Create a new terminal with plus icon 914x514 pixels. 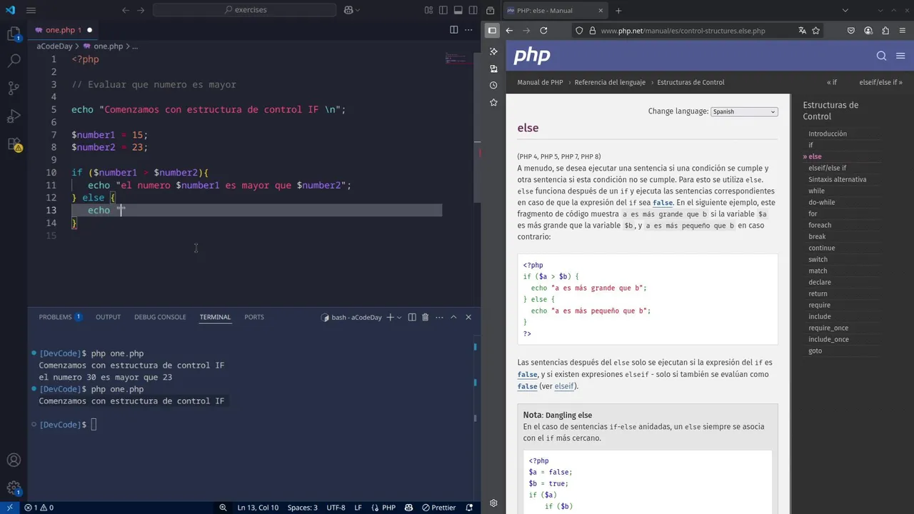390,317
